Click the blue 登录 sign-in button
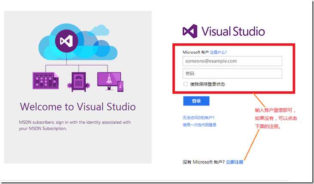The height and width of the screenshot is (184, 314). [x=196, y=101]
